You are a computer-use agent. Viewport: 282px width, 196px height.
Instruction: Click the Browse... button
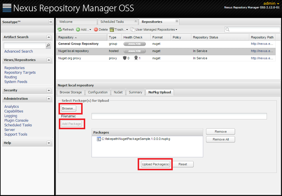click(68, 108)
